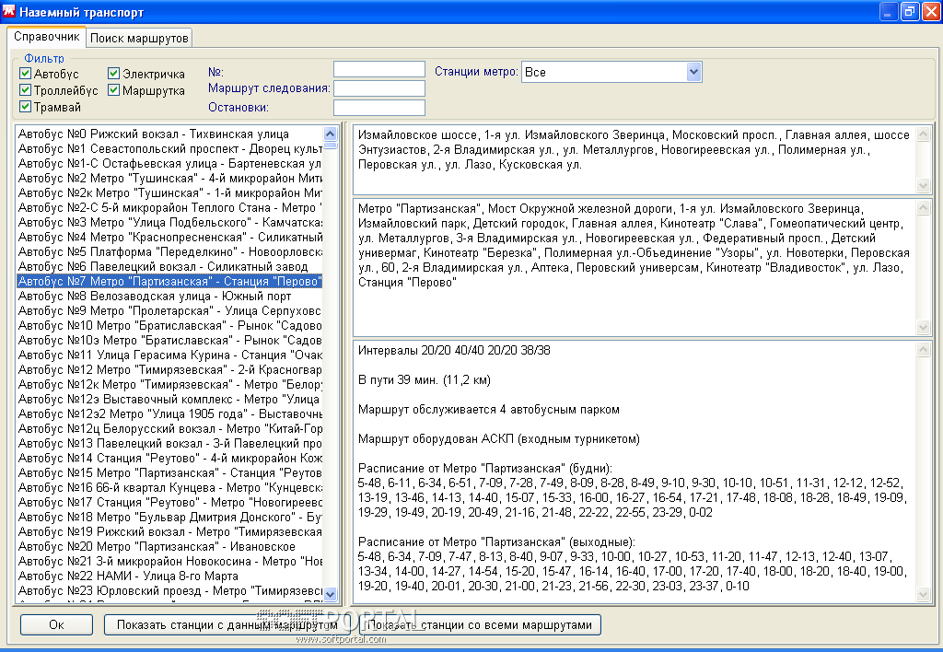Click stops panel scroll down arrow
The image size is (943, 652).
pos(924,327)
